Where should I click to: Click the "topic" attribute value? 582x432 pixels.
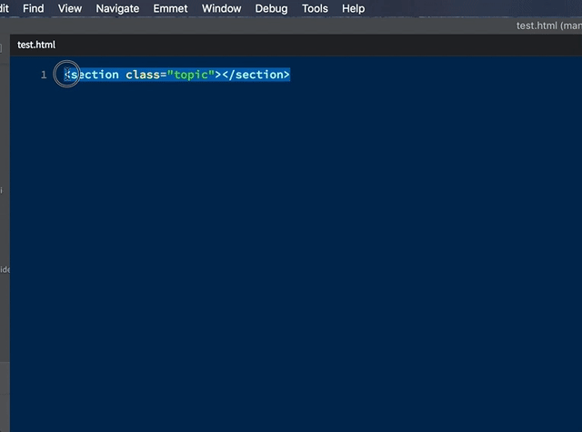(189, 75)
